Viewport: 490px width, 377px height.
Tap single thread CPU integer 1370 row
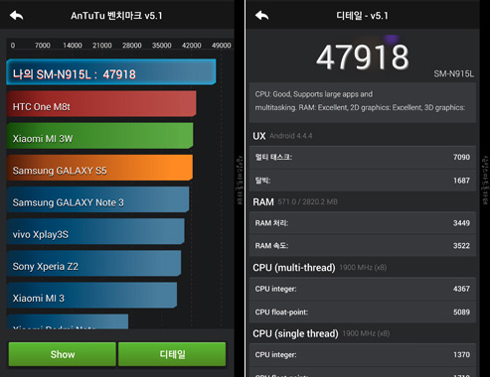coord(363,354)
